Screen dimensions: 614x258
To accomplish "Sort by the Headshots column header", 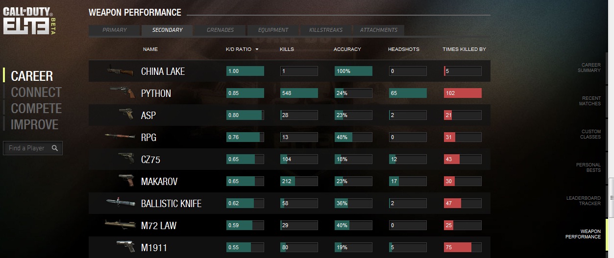I will (404, 49).
